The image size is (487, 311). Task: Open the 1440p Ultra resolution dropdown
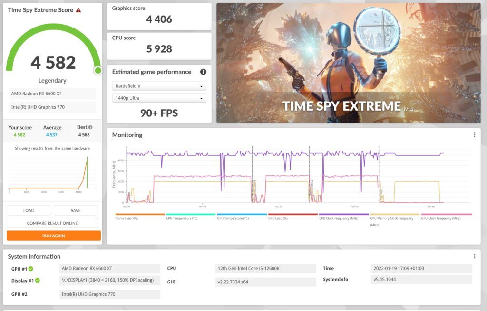tap(159, 98)
